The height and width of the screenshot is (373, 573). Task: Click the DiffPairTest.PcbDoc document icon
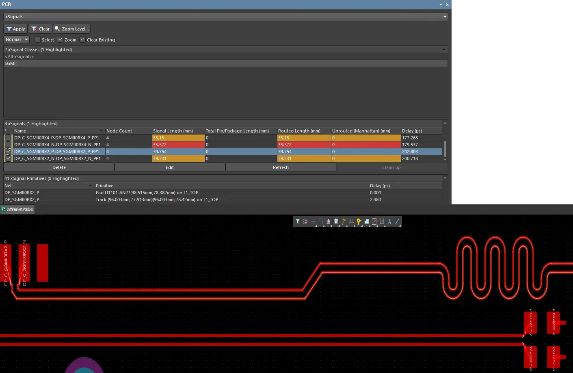[x=4, y=209]
